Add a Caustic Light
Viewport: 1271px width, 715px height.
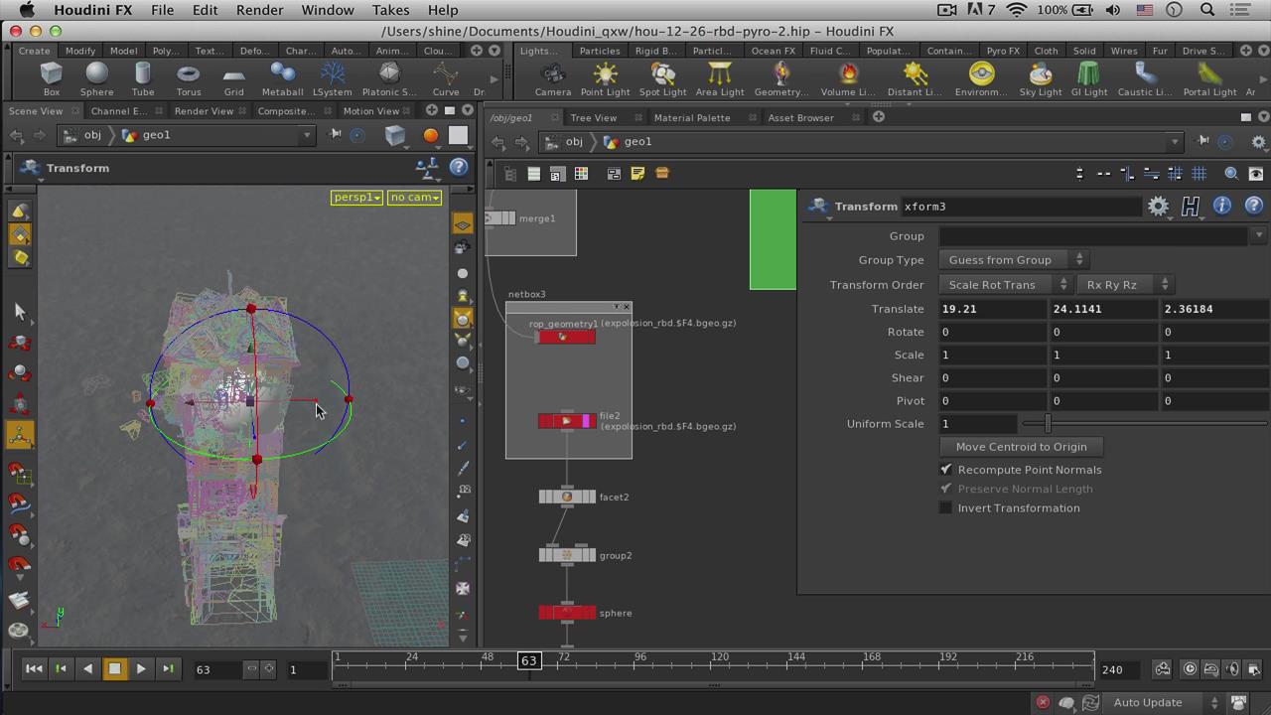pyautogui.click(x=1145, y=79)
